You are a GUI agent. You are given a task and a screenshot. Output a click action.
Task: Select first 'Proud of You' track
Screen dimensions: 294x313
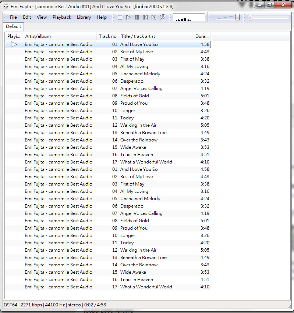(108, 103)
